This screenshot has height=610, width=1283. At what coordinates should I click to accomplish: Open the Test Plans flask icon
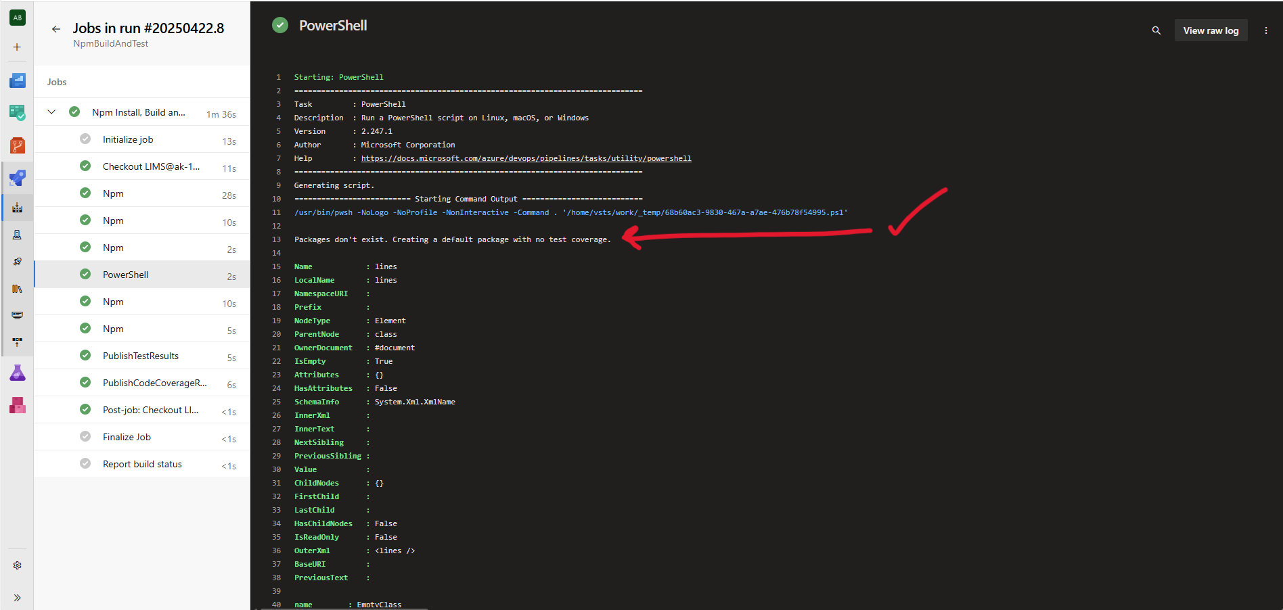click(x=17, y=373)
